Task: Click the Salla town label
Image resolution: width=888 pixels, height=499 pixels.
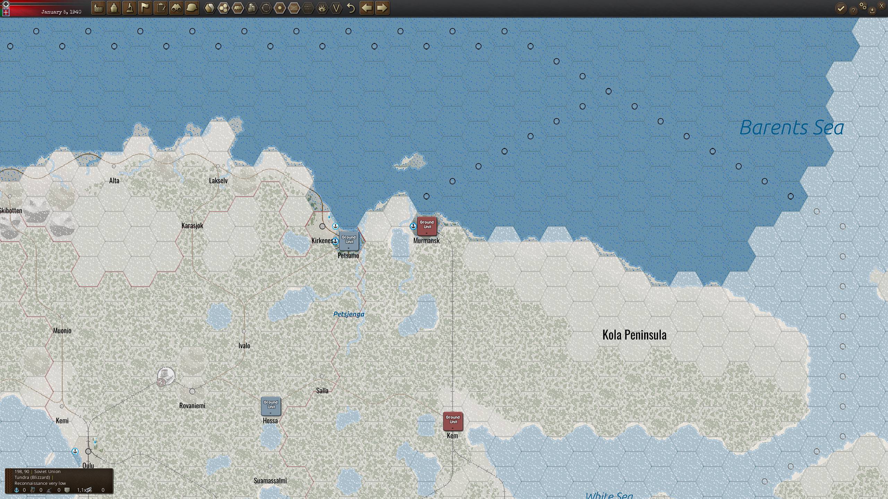Action: click(322, 391)
